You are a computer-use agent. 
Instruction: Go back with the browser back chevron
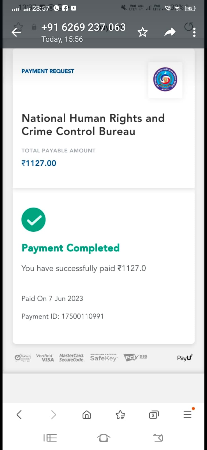click(19, 415)
